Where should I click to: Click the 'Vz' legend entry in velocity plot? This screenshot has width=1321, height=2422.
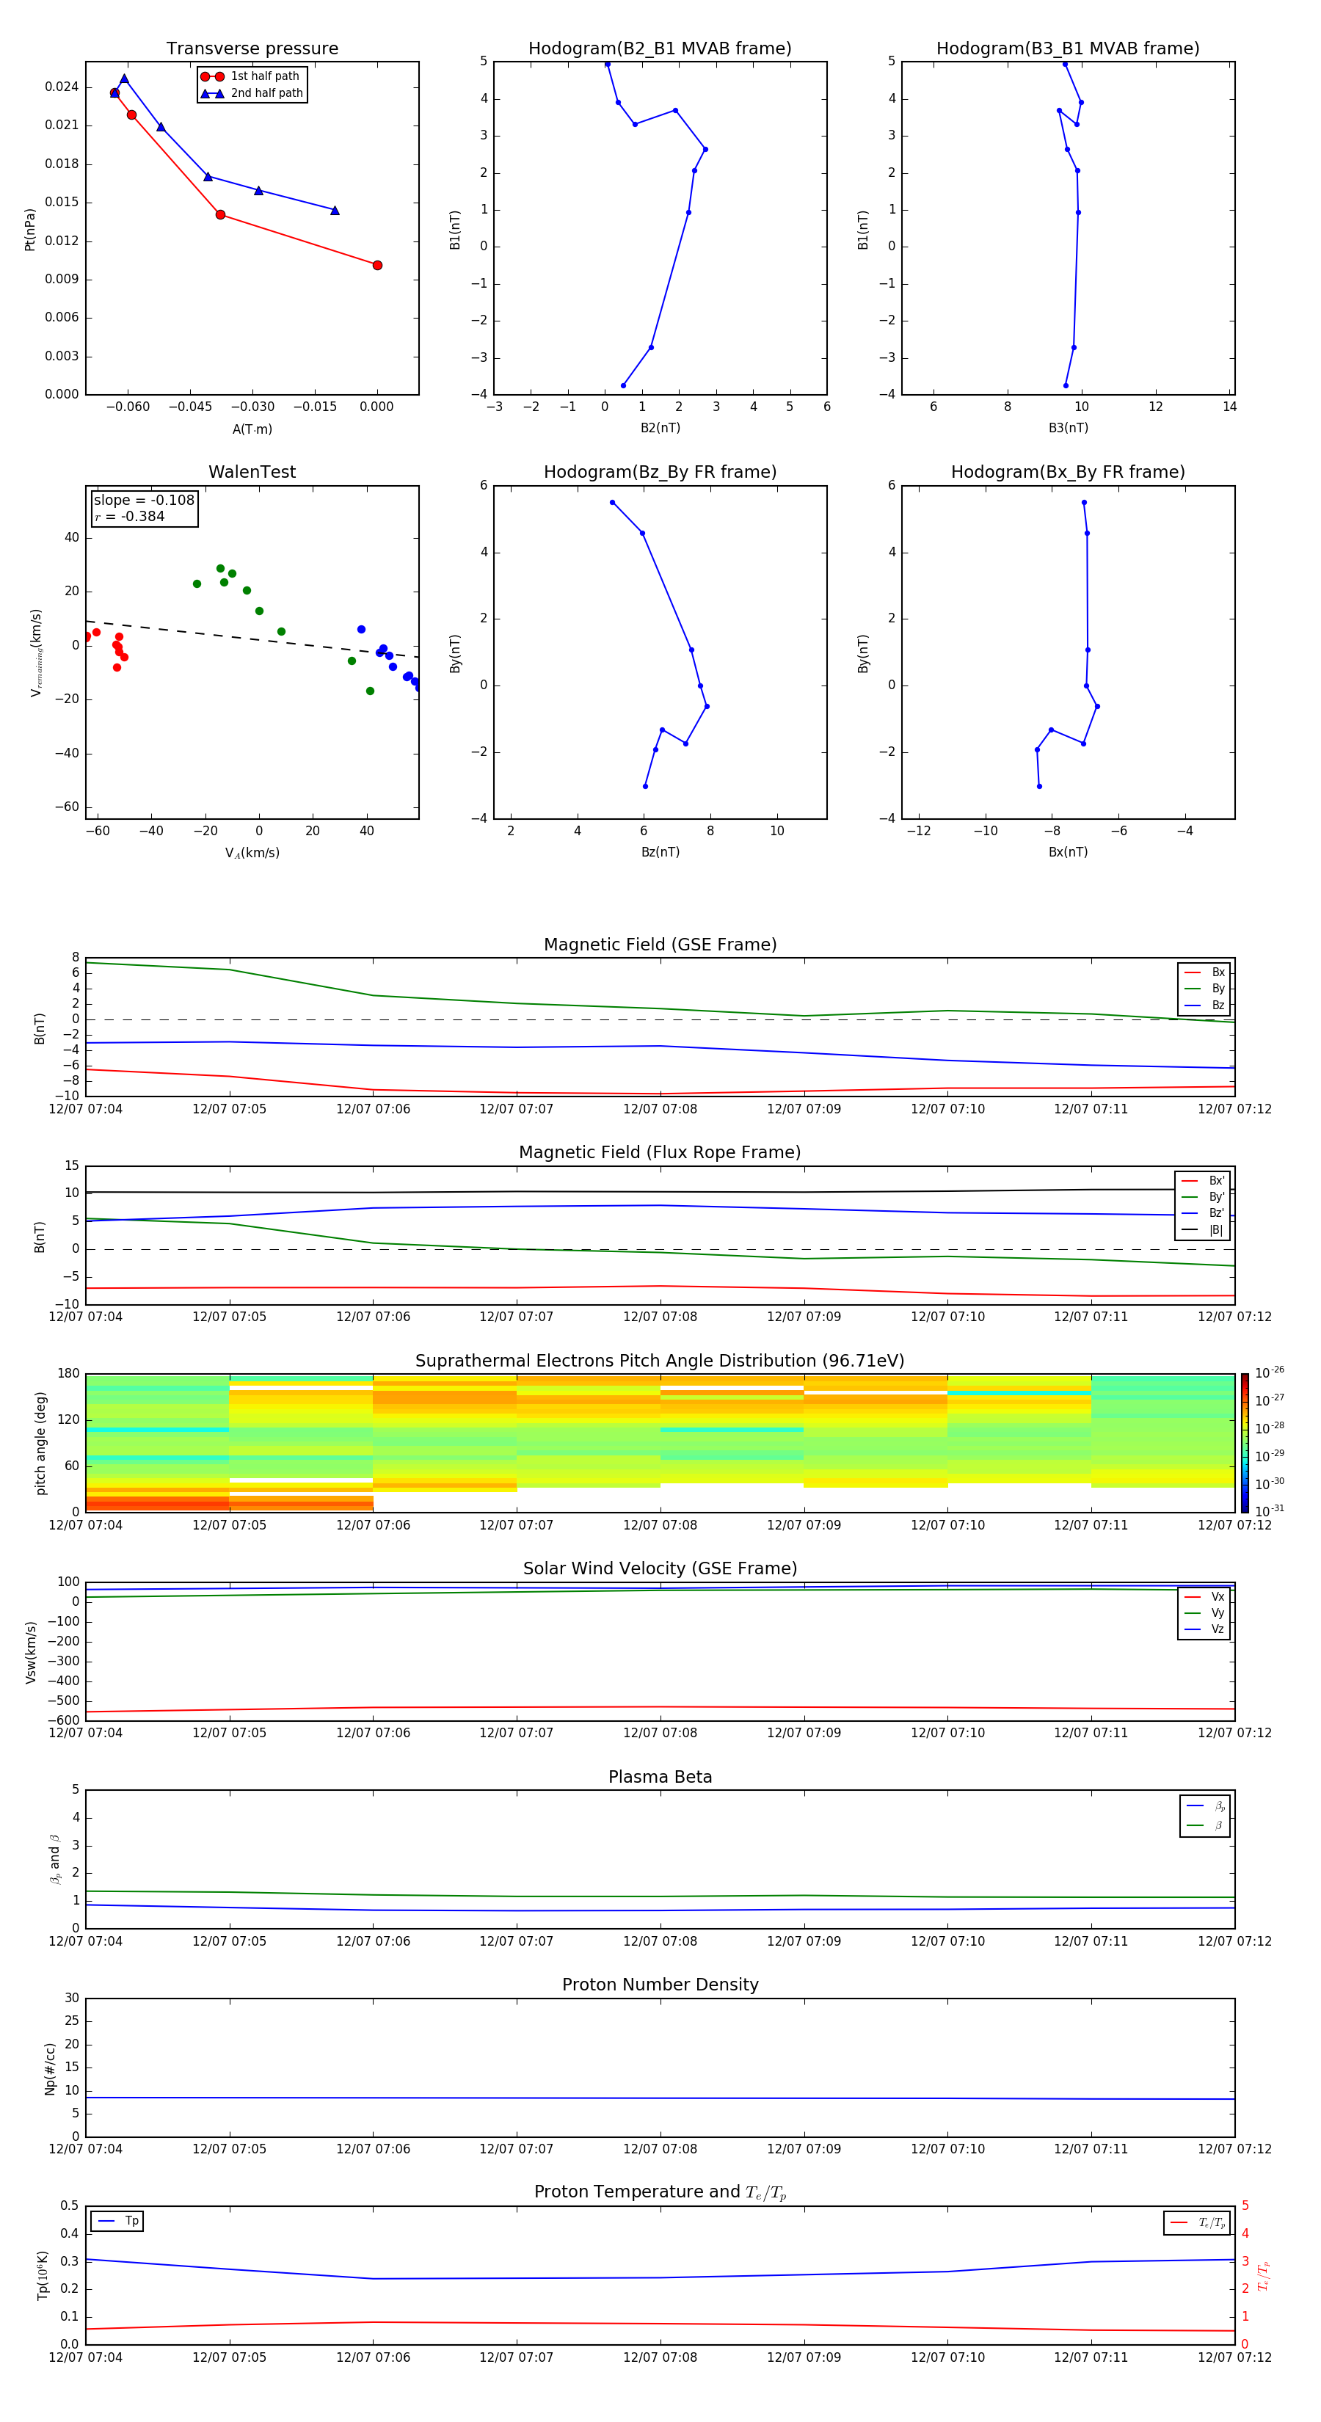(x=1204, y=1629)
